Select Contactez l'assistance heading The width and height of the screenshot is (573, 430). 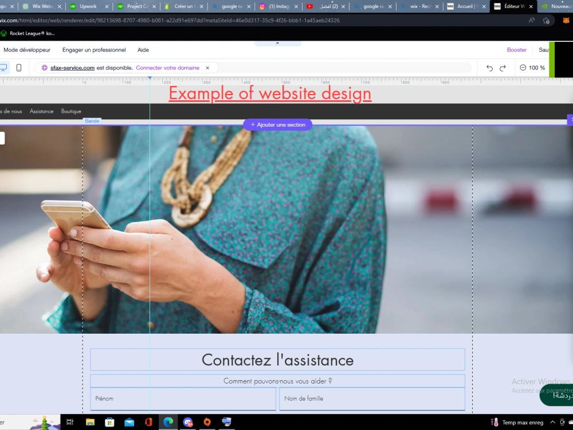click(278, 360)
